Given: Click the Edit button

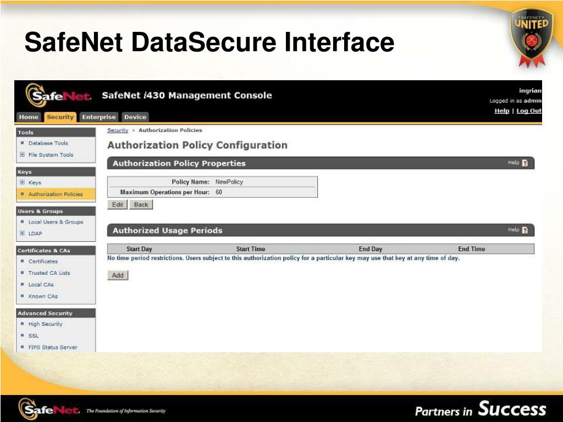Looking at the screenshot, I should [118, 204].
